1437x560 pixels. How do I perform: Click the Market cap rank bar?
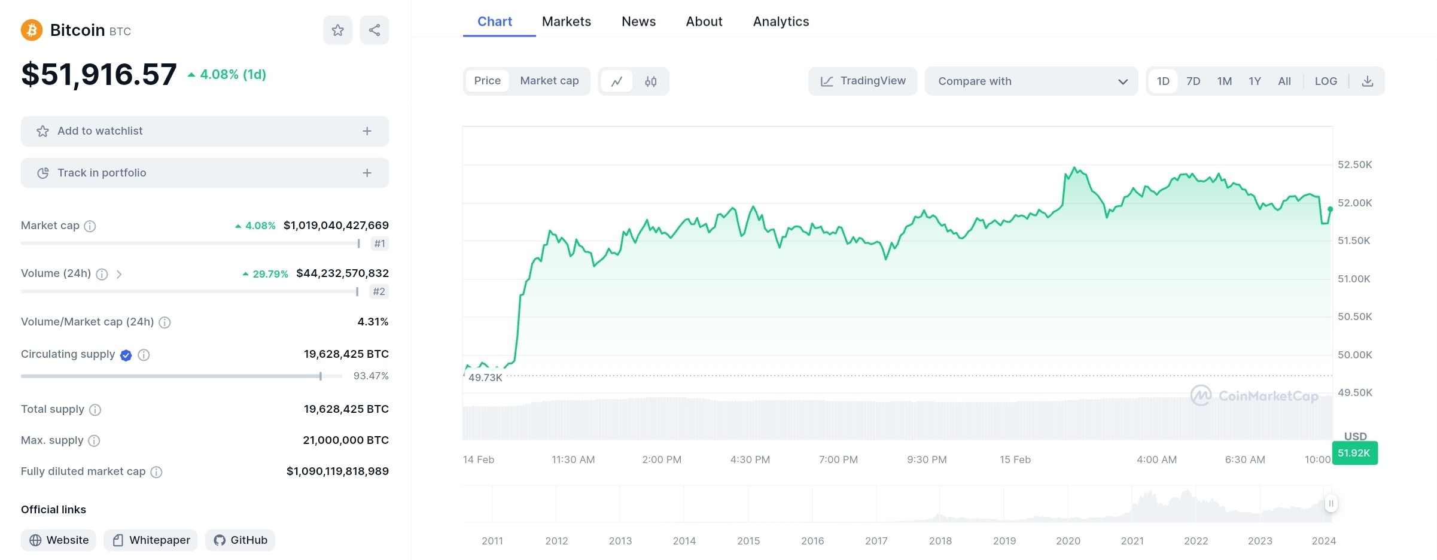click(x=191, y=244)
